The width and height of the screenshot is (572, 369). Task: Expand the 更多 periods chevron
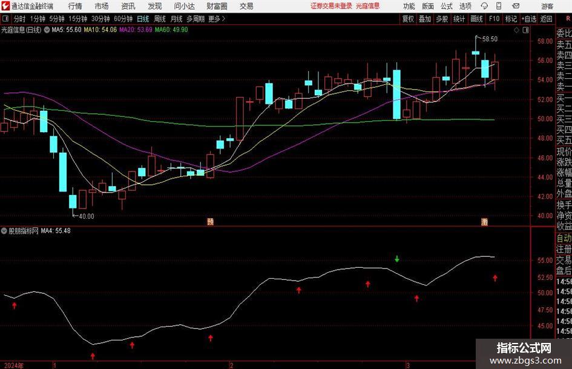(224, 19)
